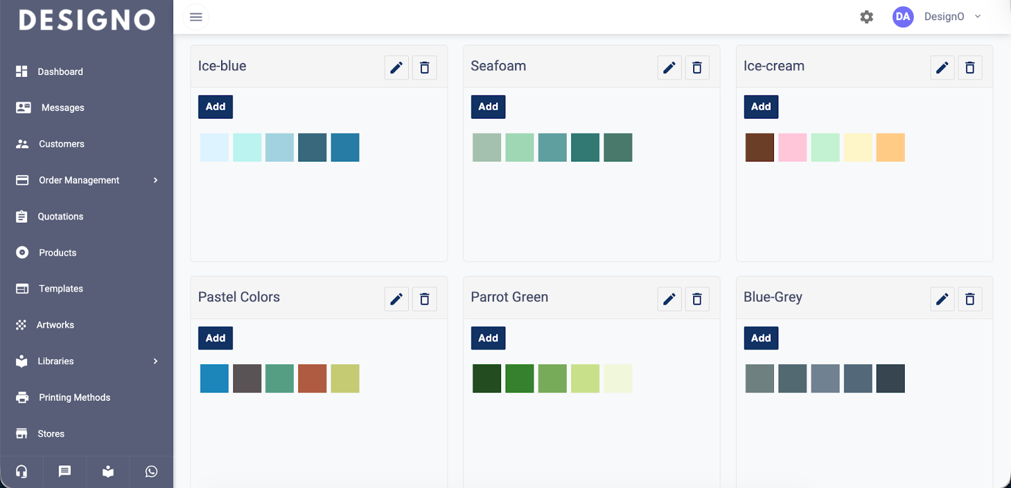The width and height of the screenshot is (1011, 488).
Task: Add a color to the Ice-cream palette
Action: tap(761, 107)
